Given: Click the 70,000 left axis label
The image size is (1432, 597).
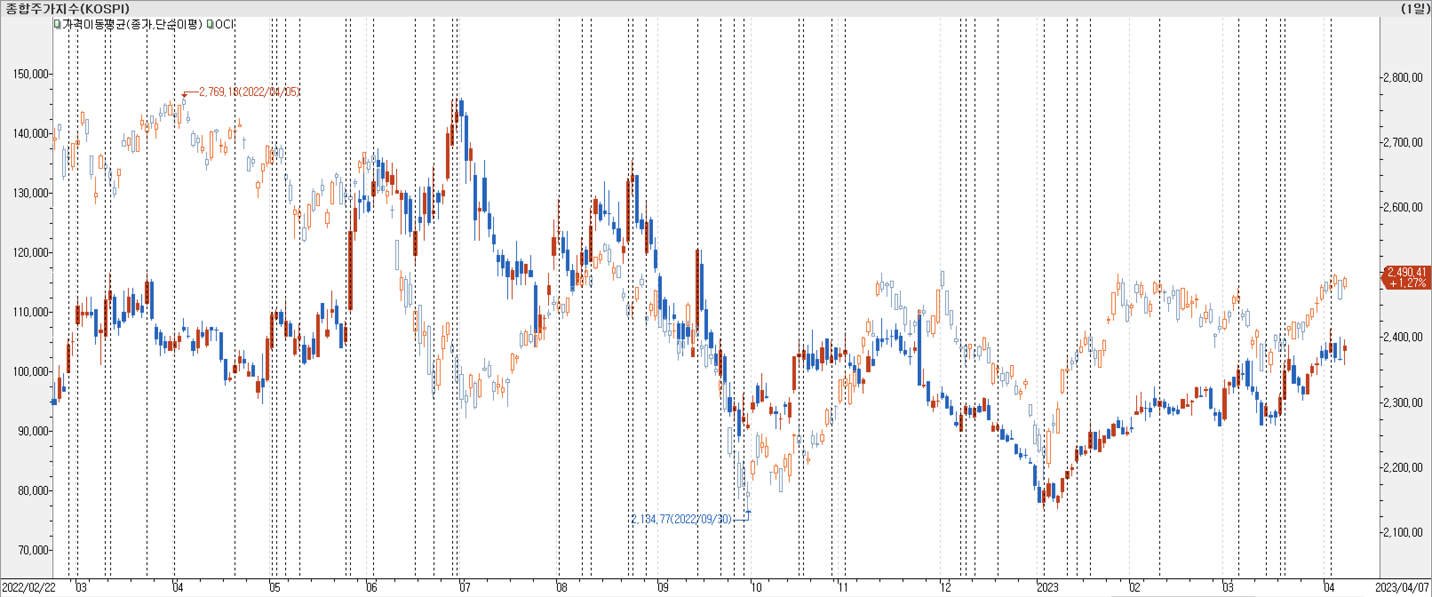Looking at the screenshot, I should [x=33, y=550].
